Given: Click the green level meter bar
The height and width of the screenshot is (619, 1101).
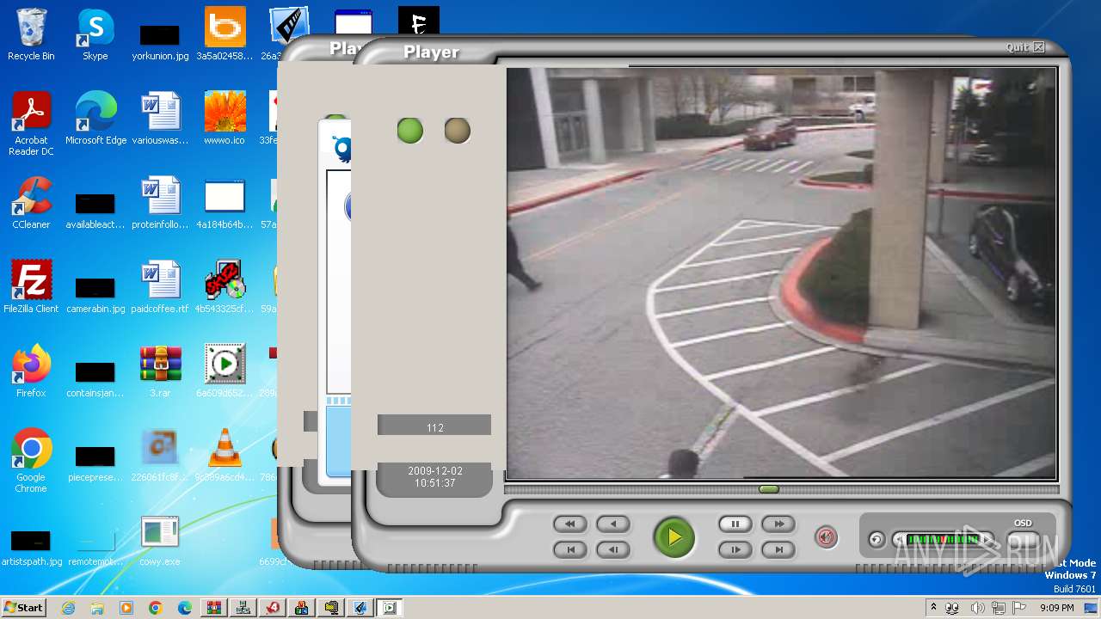Looking at the screenshot, I should 943,540.
